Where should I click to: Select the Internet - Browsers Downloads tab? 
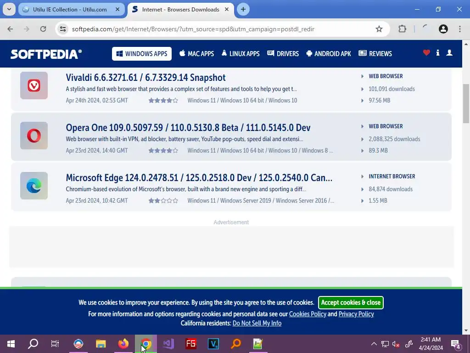[x=181, y=9]
